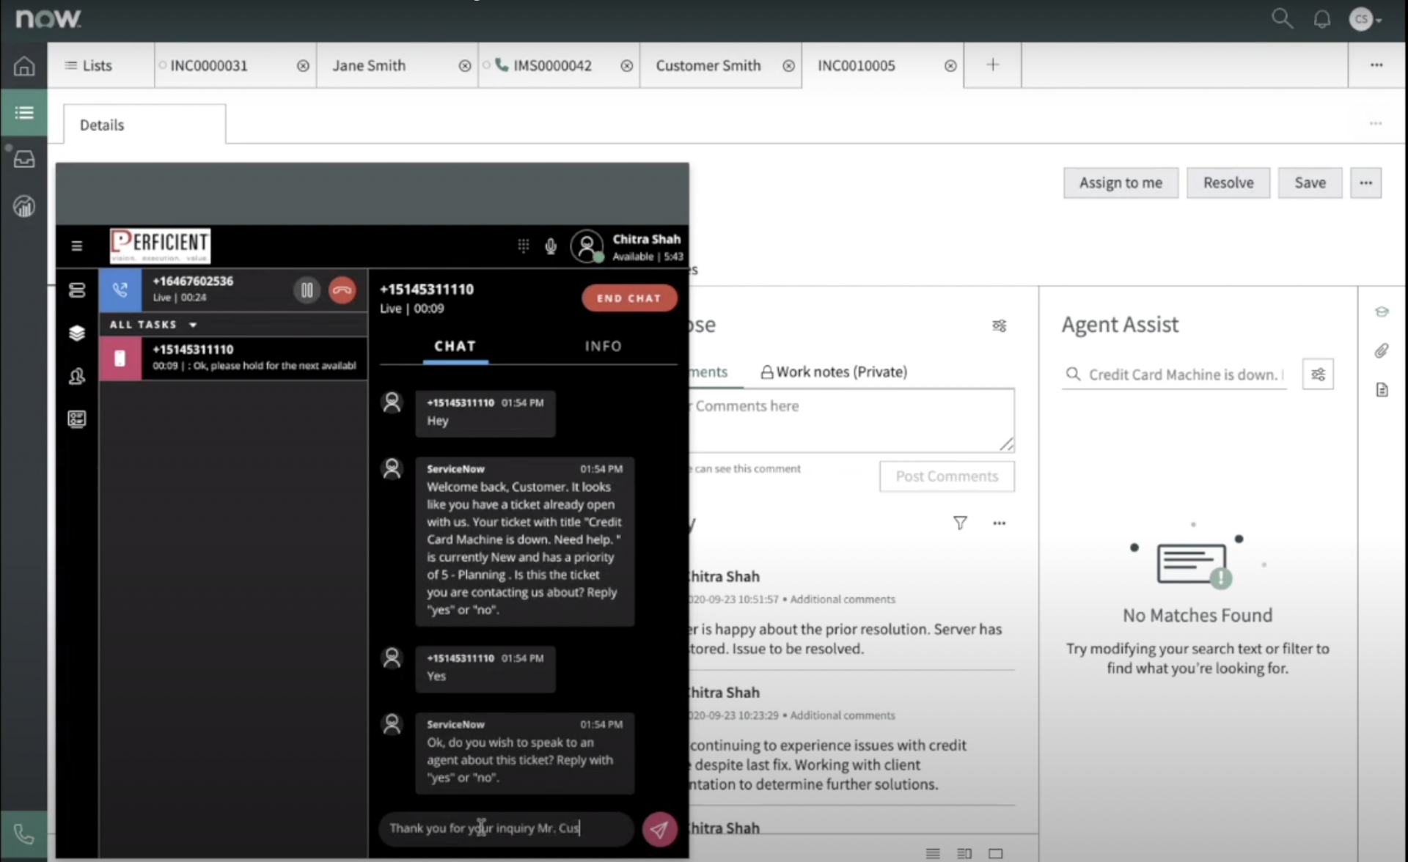
Task: Attach a file using the paperclip icon
Action: coord(1382,350)
